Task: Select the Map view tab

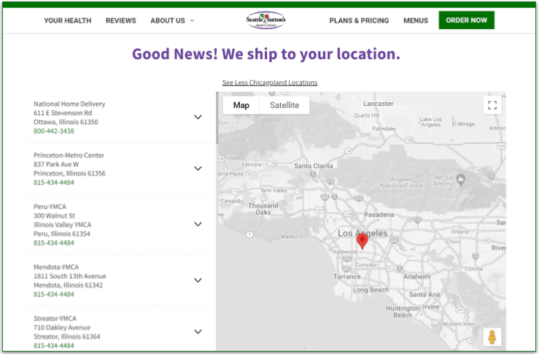Action: (241, 105)
